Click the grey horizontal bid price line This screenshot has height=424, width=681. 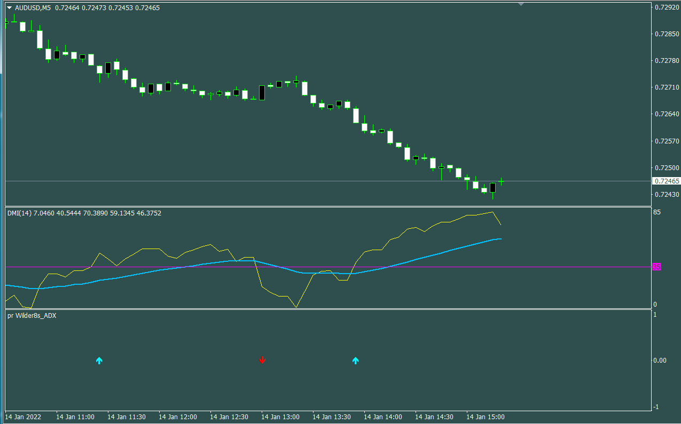[328, 181]
